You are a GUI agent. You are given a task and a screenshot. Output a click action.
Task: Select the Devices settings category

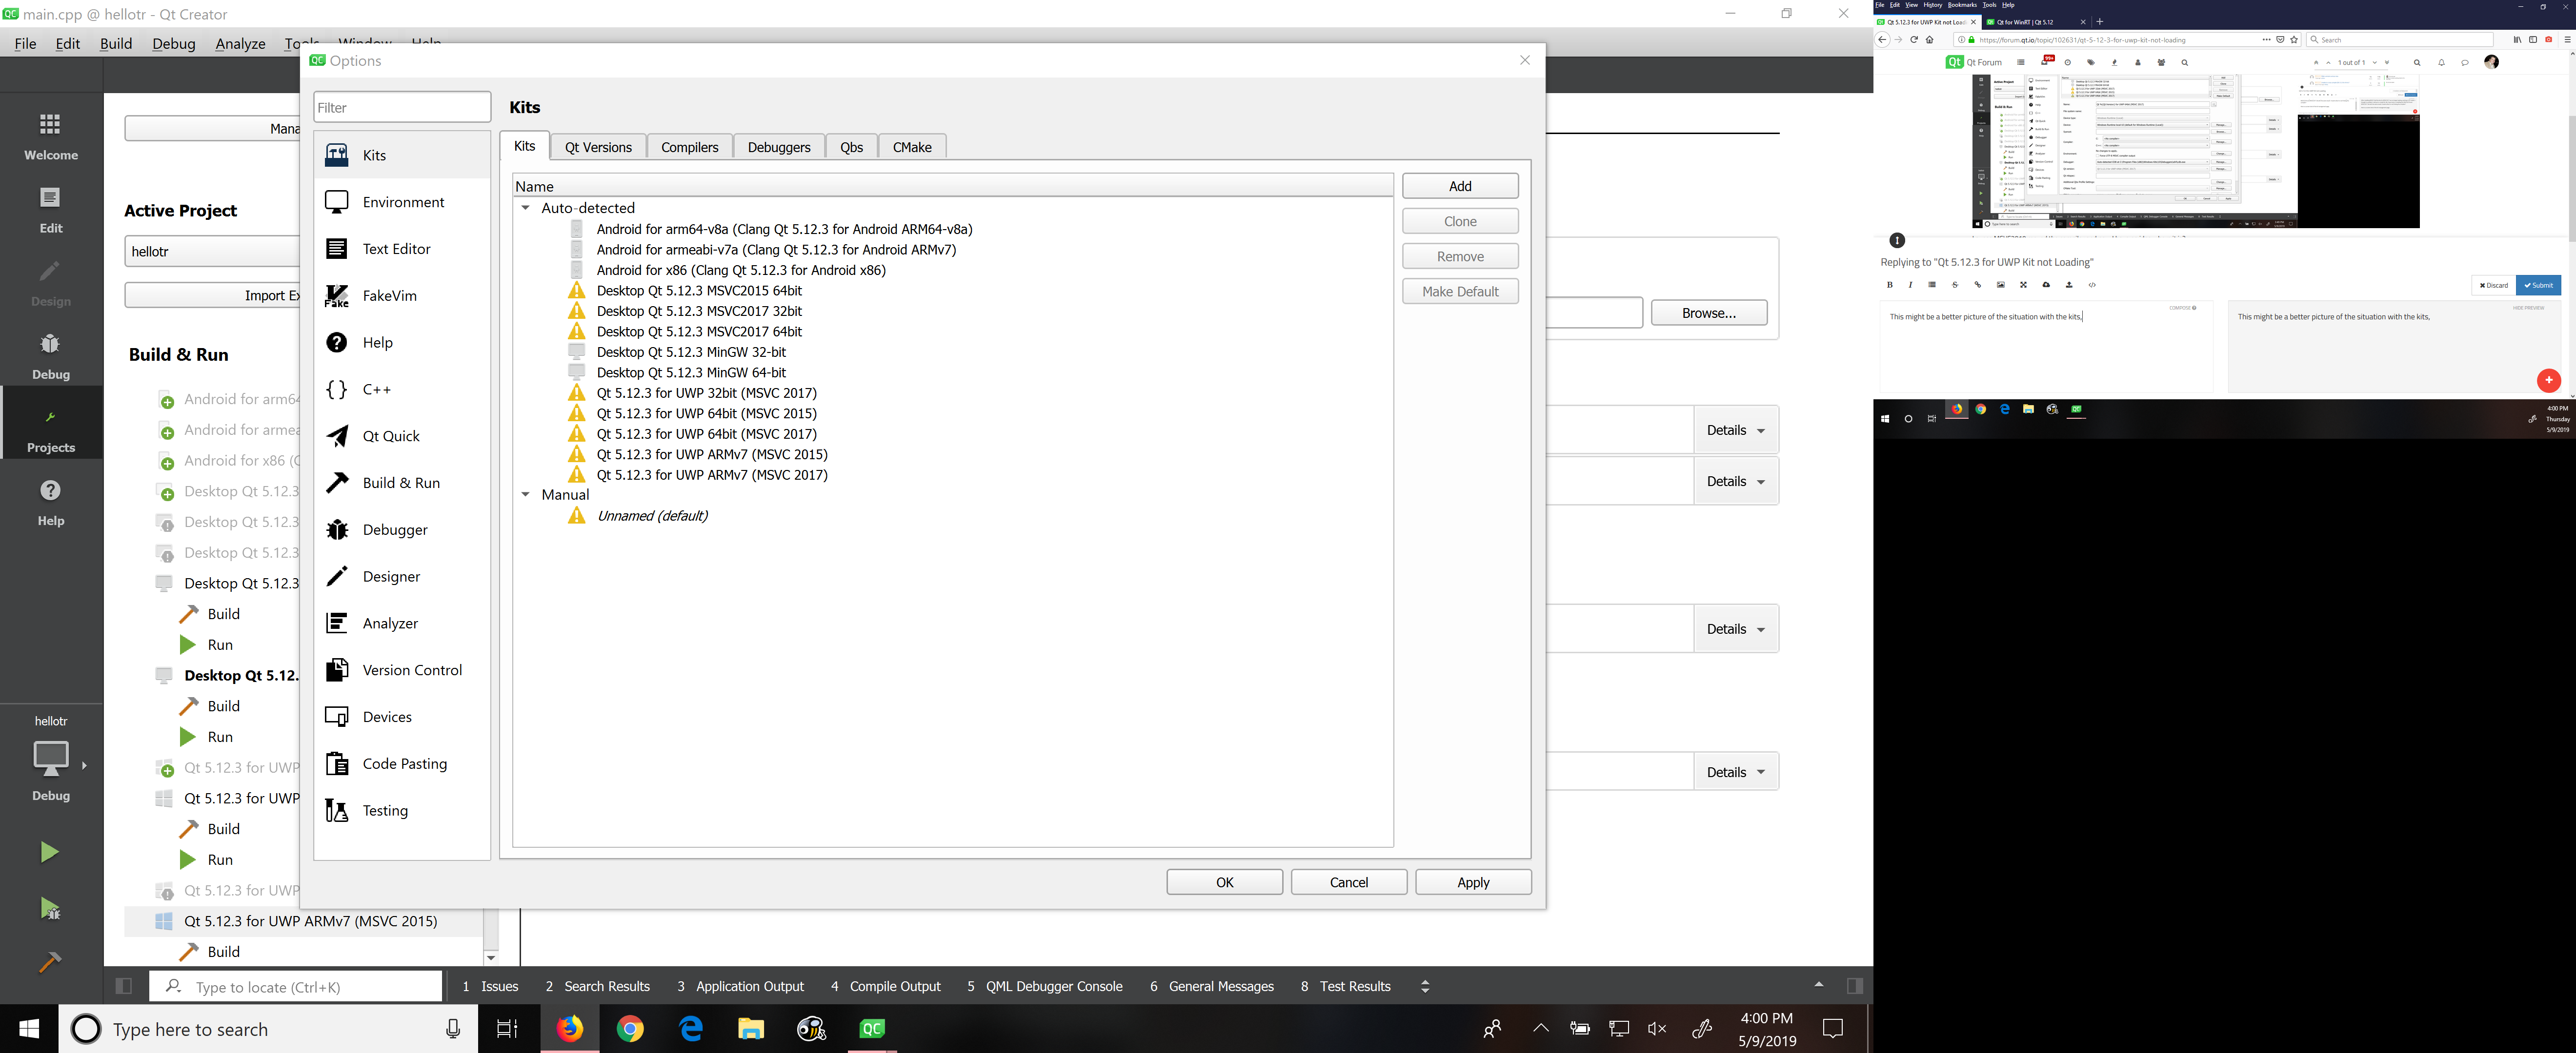point(388,716)
